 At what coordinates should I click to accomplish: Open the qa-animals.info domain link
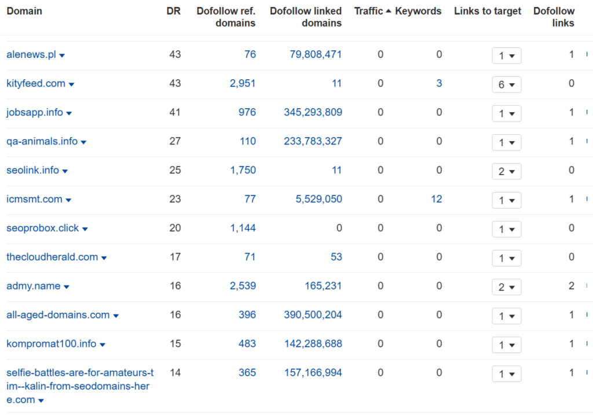click(42, 141)
